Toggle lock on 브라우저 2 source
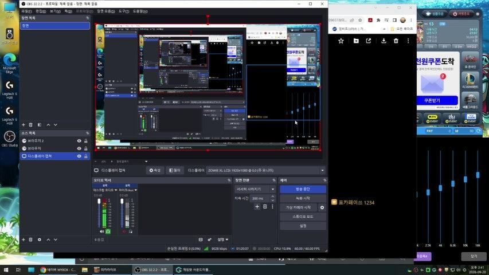The height and width of the screenshot is (275, 489). tap(86, 141)
